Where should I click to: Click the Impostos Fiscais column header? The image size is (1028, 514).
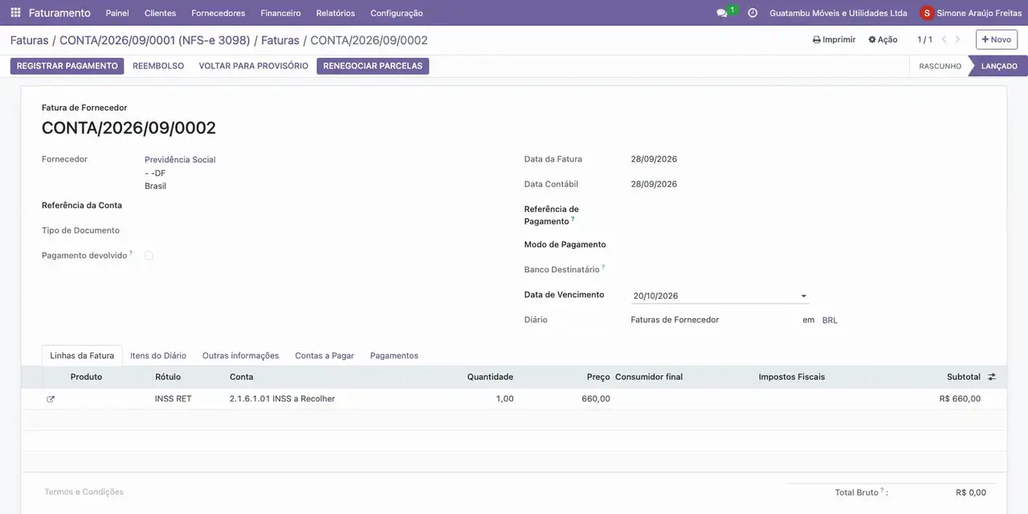pyautogui.click(x=792, y=377)
